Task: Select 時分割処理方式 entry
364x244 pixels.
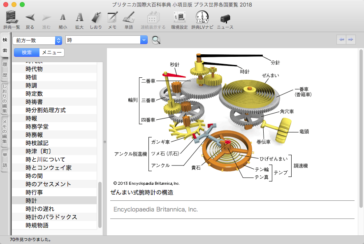Action: [x=54, y=110]
